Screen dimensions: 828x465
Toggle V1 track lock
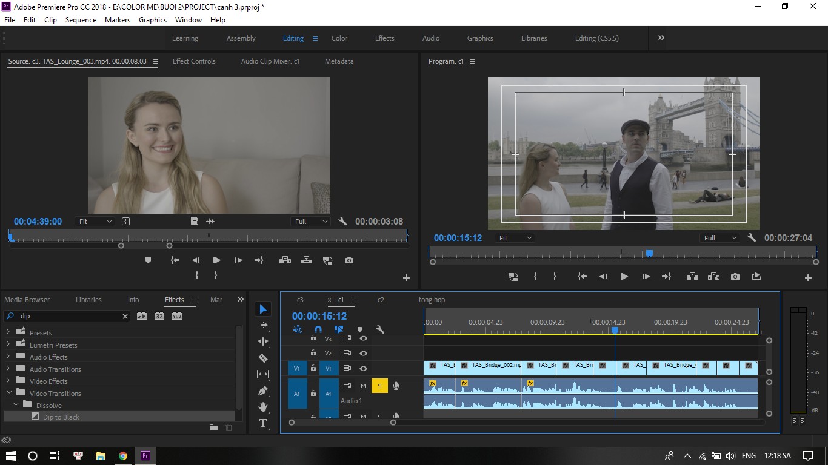[313, 368]
